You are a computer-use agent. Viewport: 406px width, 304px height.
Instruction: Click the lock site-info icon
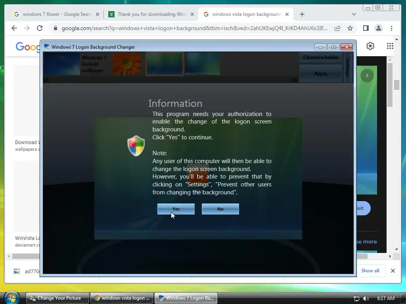(x=56, y=28)
